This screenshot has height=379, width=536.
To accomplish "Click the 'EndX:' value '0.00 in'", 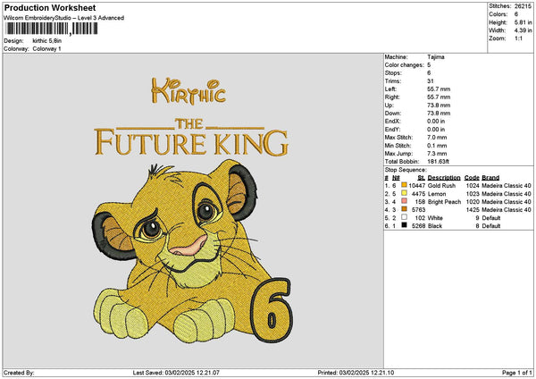I will [x=436, y=121].
